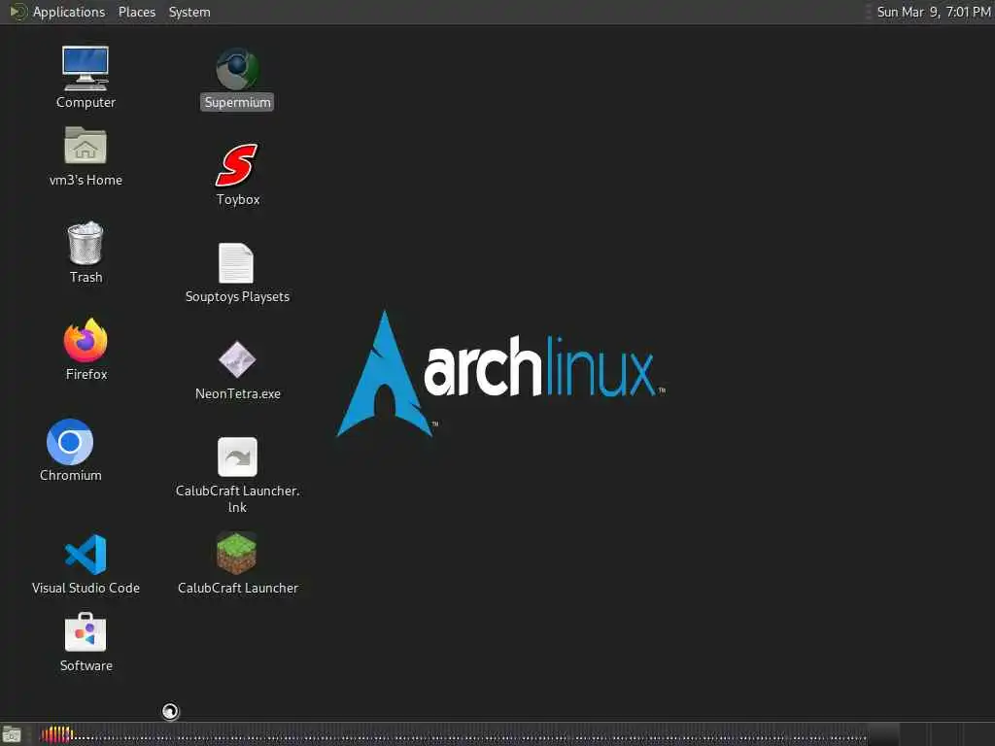Click the Supermium label text
The height and width of the screenshot is (746, 995).
point(237,102)
